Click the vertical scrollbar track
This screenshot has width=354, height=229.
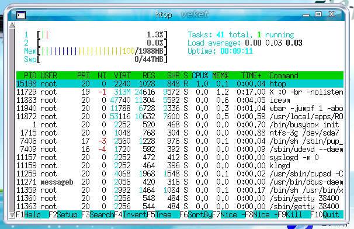[x=12, y=120]
